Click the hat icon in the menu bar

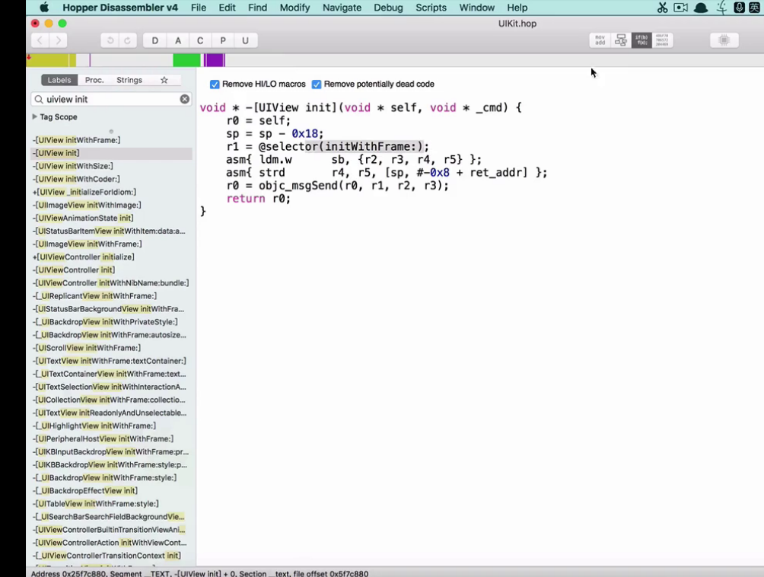click(701, 8)
